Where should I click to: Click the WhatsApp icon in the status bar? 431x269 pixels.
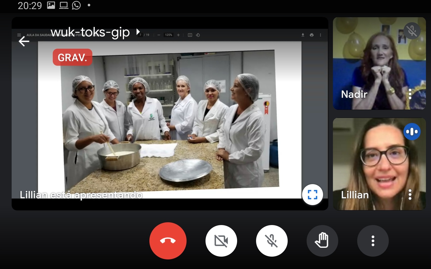tap(76, 5)
